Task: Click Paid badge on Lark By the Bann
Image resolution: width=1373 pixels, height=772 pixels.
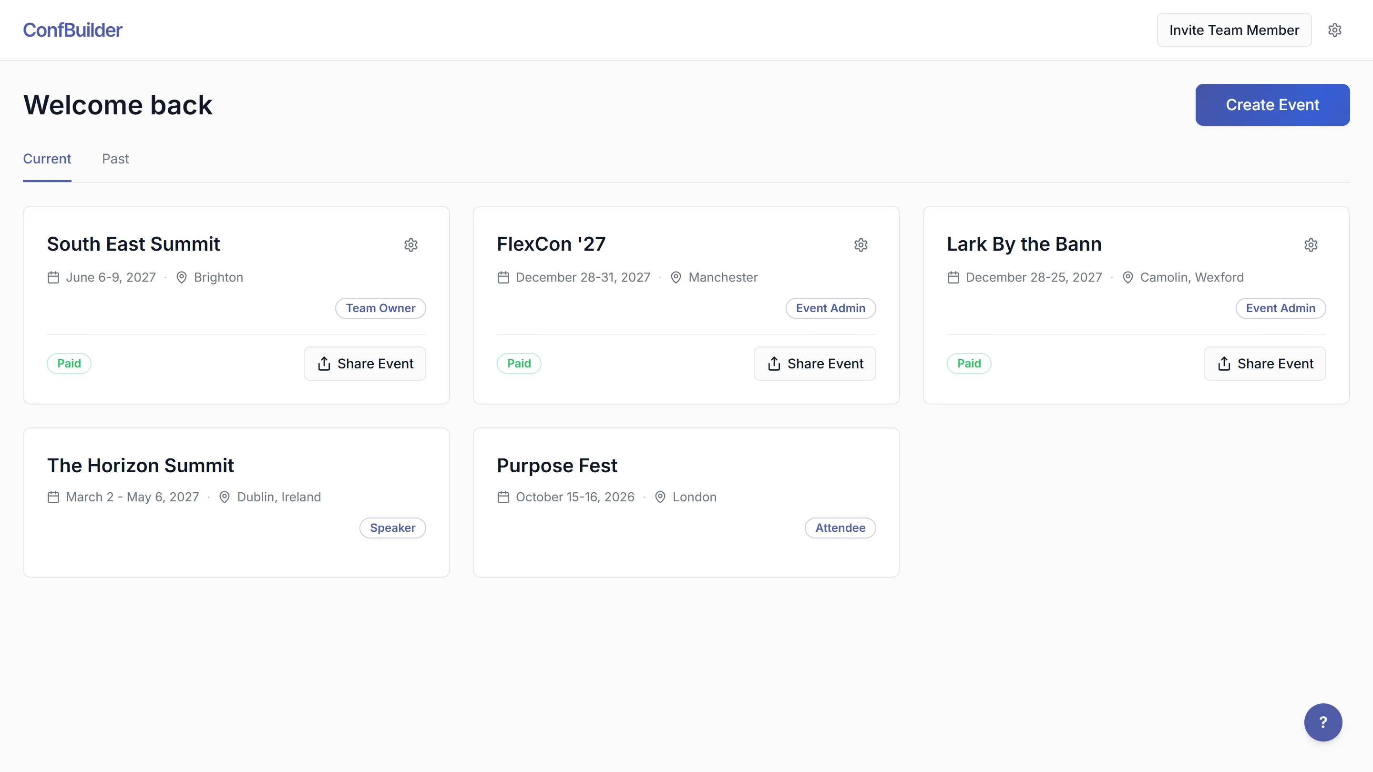Action: click(969, 363)
